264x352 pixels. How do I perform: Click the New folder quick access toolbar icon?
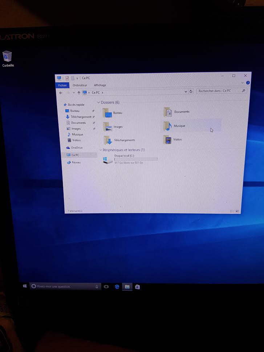(x=73, y=78)
